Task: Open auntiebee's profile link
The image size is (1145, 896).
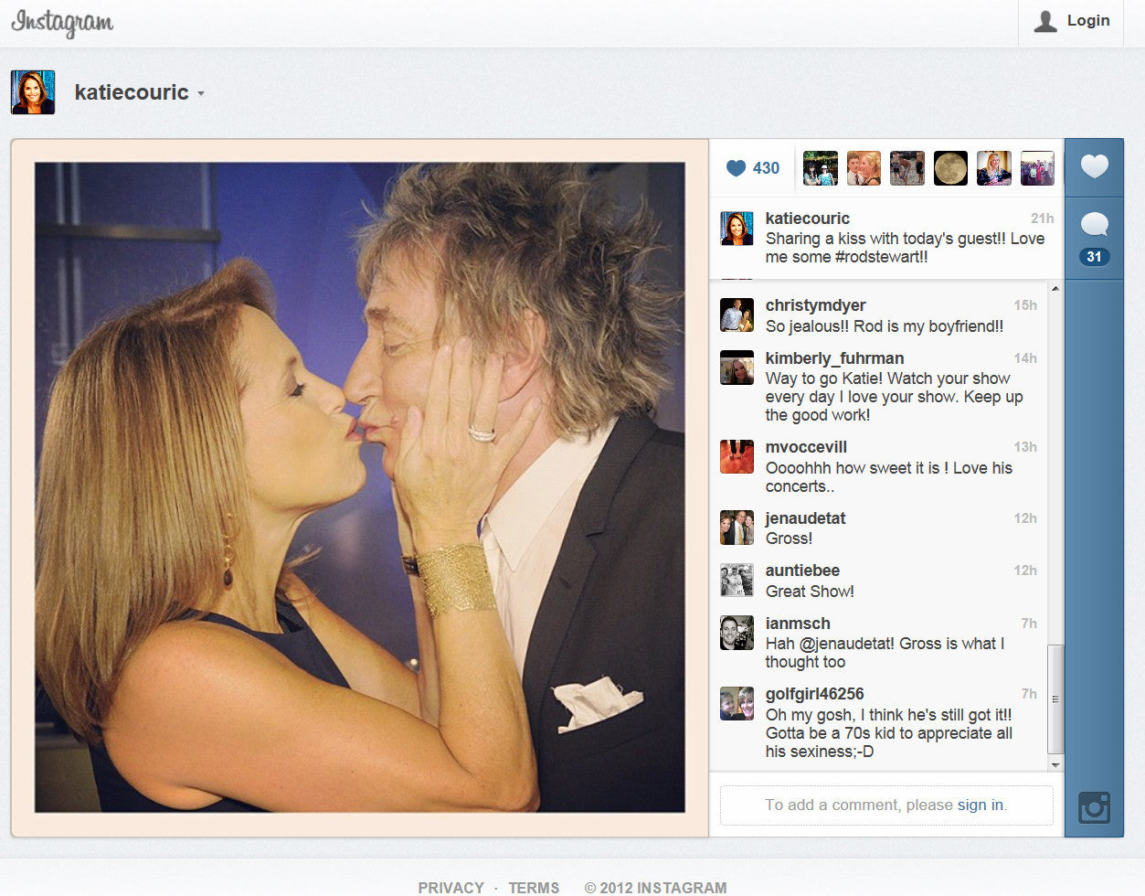Action: coord(802,571)
